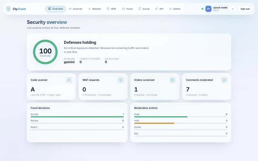
Task: Click the Fraud decisions heading
Action: [x=40, y=108]
